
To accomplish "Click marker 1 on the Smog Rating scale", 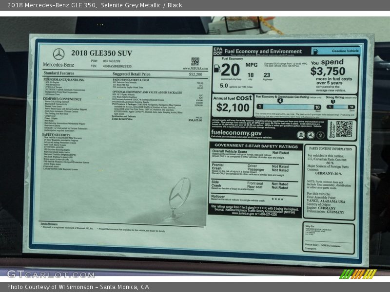I will [333, 101].
